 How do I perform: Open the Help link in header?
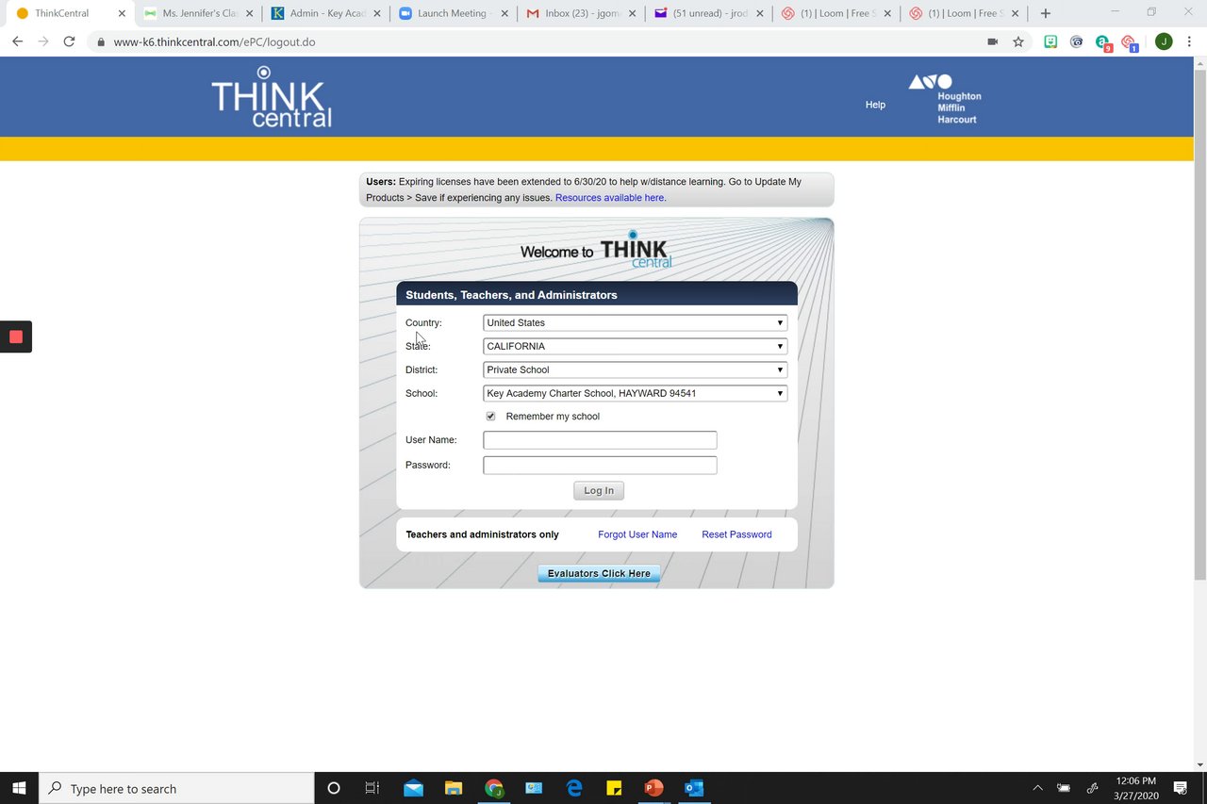[875, 105]
